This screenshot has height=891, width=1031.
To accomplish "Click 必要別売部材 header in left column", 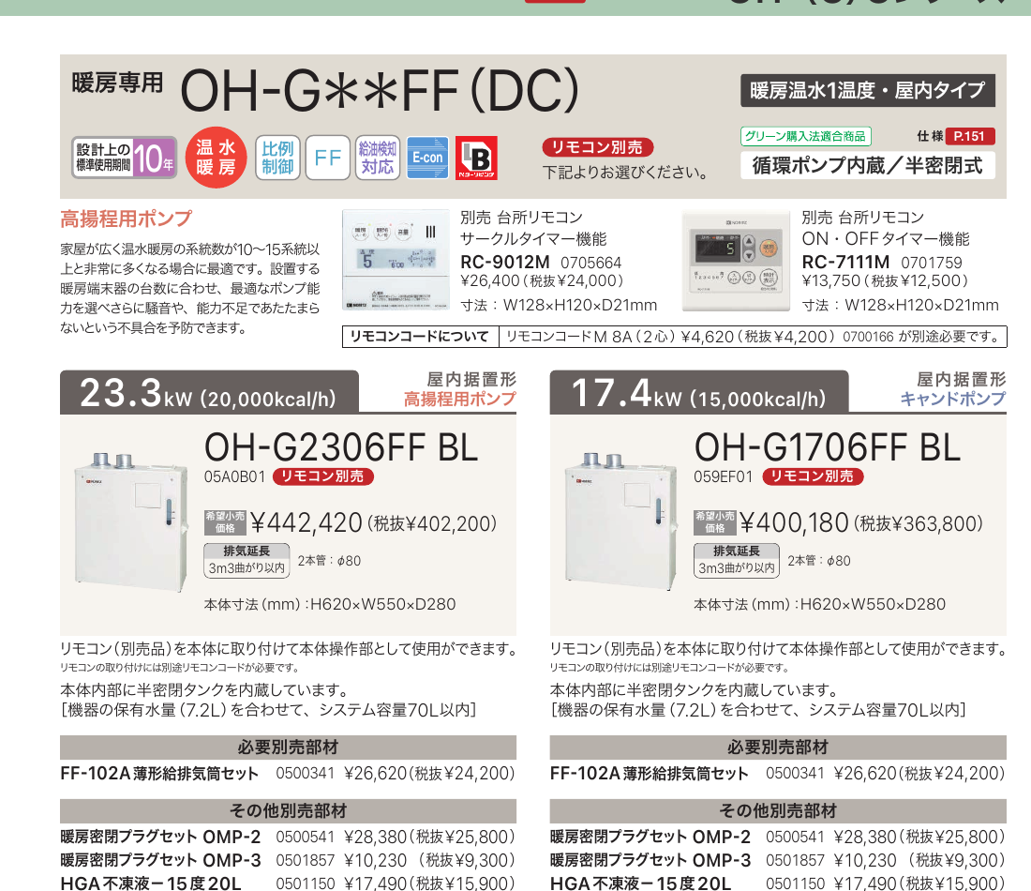I will coord(288,748).
